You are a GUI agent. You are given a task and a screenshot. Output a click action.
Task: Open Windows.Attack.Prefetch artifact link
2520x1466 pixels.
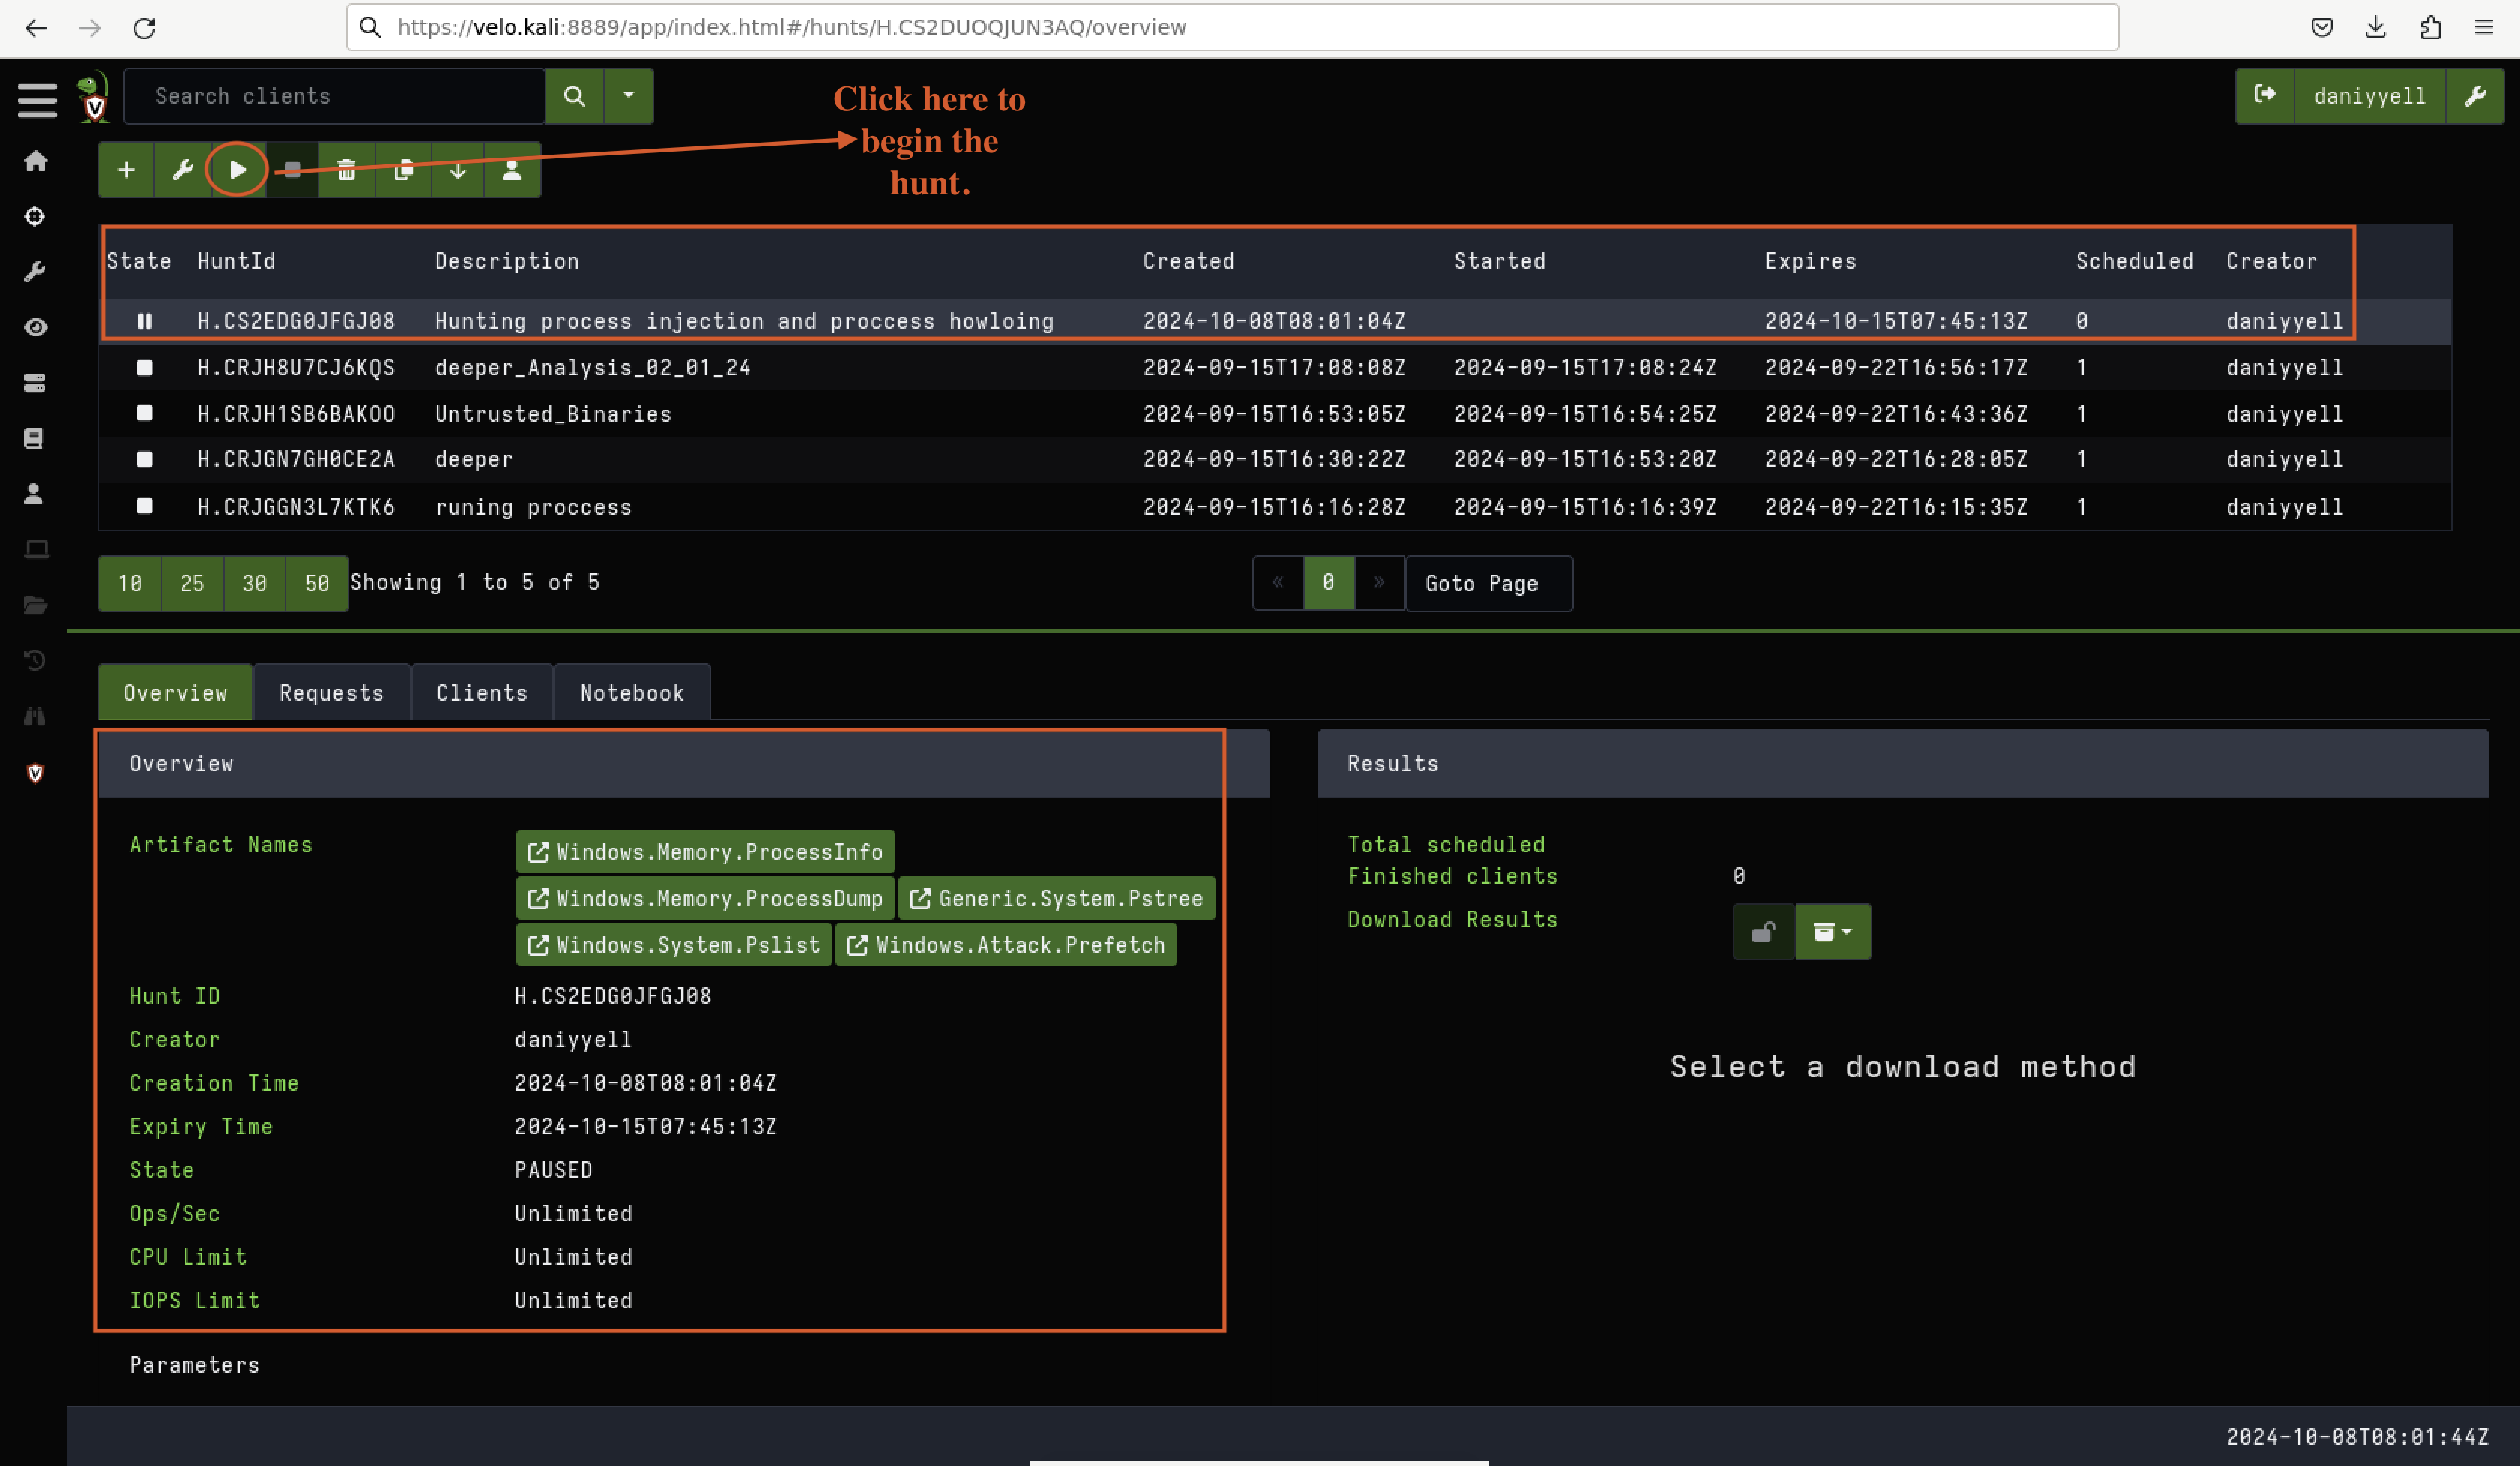click(1006, 945)
